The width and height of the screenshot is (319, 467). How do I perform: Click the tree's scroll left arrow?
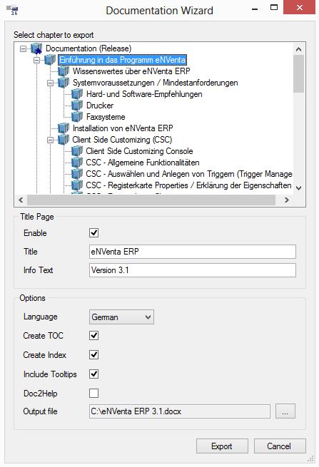[x=21, y=200]
